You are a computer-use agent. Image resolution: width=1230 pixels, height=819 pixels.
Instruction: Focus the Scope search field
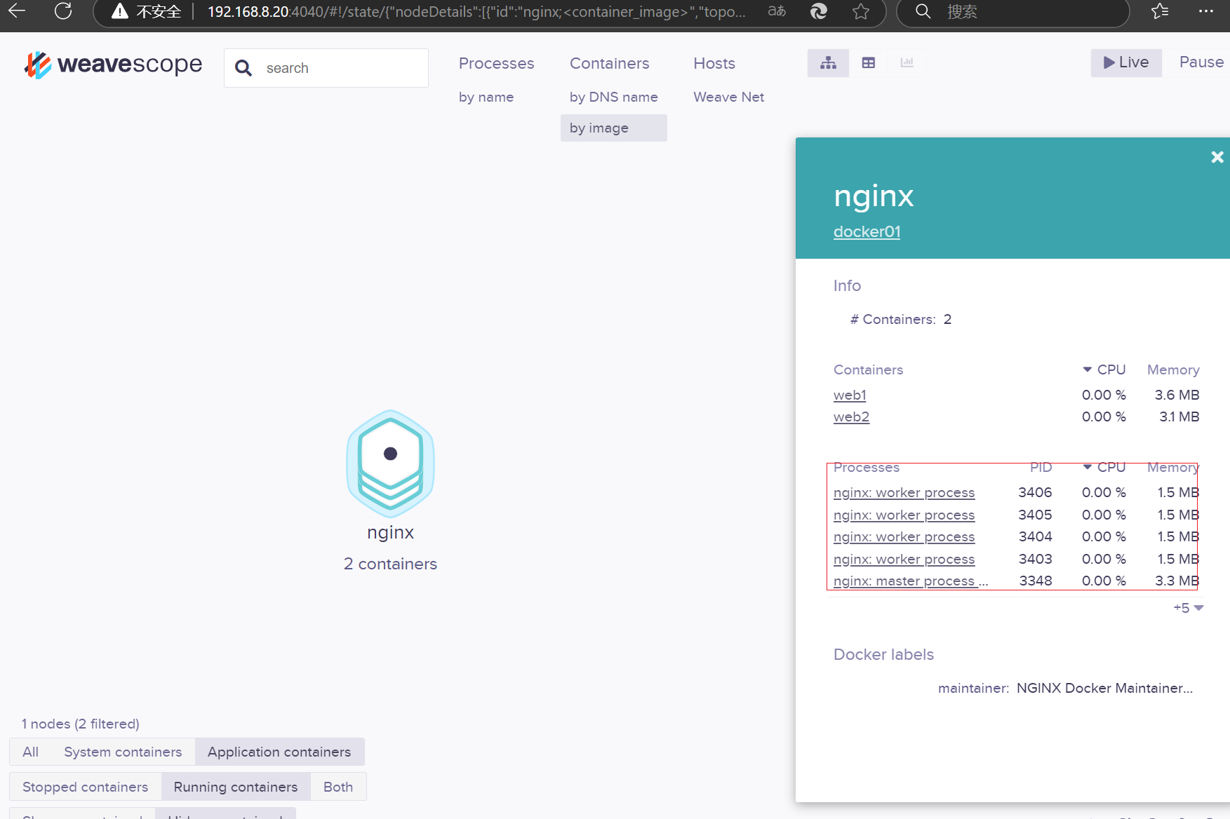[x=326, y=68]
